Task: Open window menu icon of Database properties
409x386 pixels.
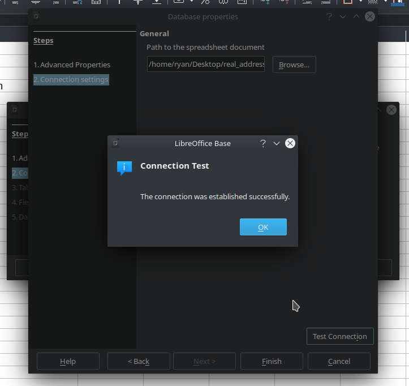Action: (x=36, y=16)
